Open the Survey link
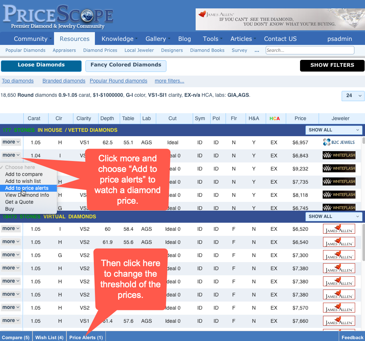Viewport: 365px width, 341px height. coord(239,50)
